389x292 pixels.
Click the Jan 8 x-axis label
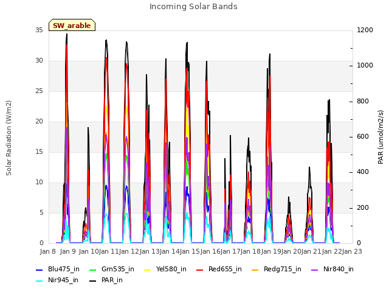[x=48, y=251]
